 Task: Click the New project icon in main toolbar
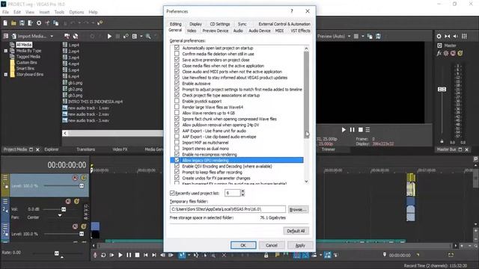tap(5, 23)
